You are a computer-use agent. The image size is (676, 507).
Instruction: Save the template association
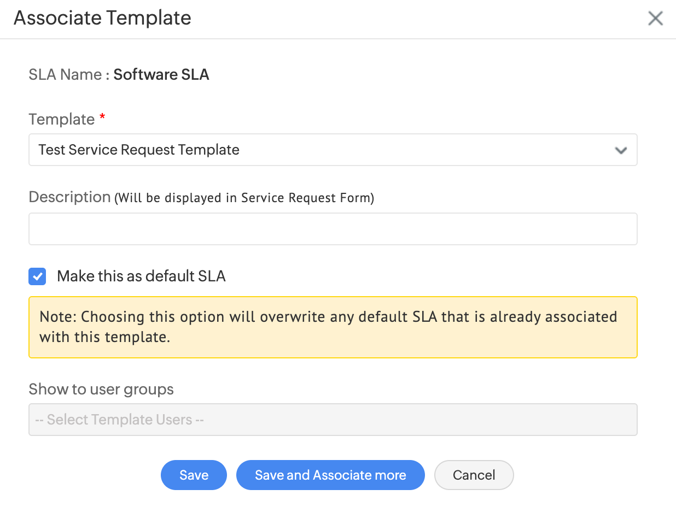[194, 475]
